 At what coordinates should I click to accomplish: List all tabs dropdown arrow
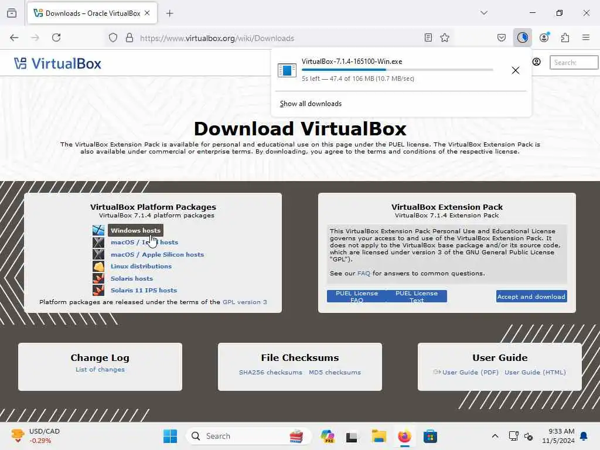[x=484, y=13]
